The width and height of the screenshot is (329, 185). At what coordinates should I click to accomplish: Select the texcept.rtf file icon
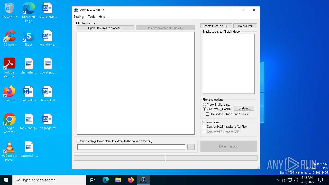[x=48, y=94]
